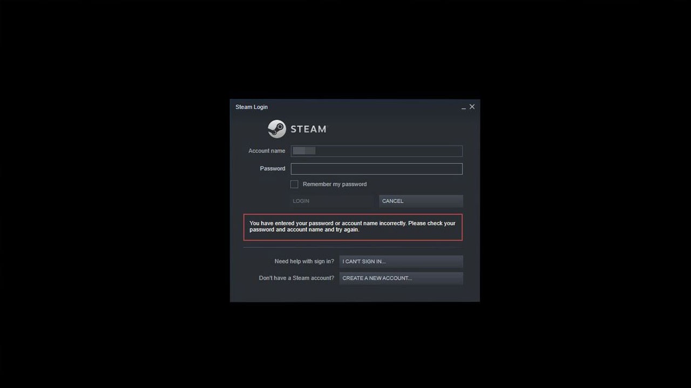Image resolution: width=691 pixels, height=388 pixels.
Task: Click the 'Account name' field label
Action: click(267, 151)
